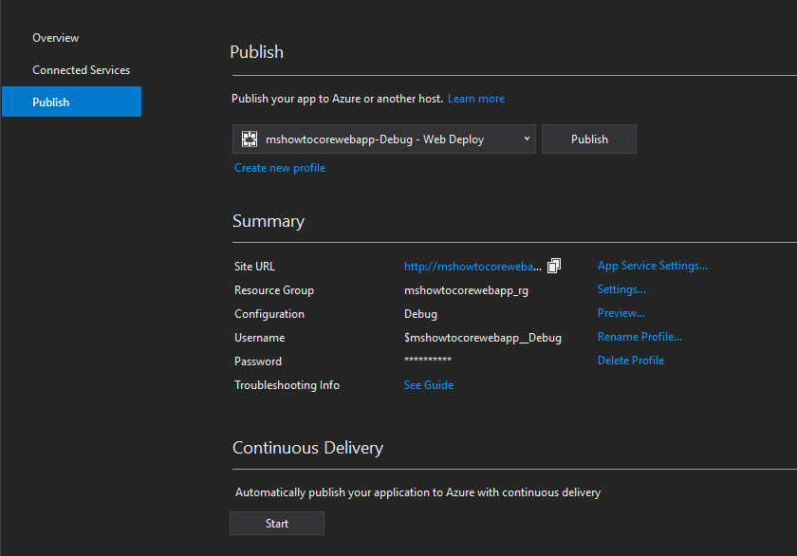Click the Password label
Screen dimensions: 797x556
[x=258, y=361]
